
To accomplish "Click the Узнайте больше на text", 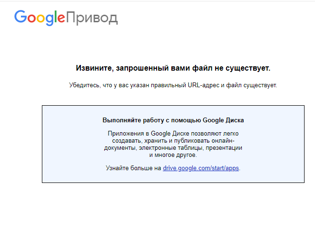I will point(133,168).
